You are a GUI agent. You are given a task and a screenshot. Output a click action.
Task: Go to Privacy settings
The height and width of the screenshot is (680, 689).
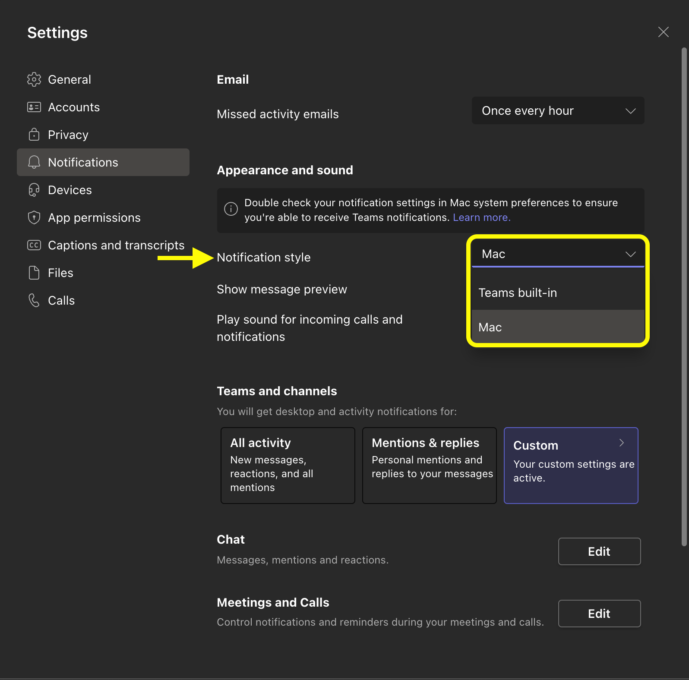pos(103,135)
